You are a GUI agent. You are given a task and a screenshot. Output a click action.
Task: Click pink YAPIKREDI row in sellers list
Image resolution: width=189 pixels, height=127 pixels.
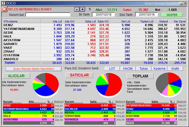(90, 119)
